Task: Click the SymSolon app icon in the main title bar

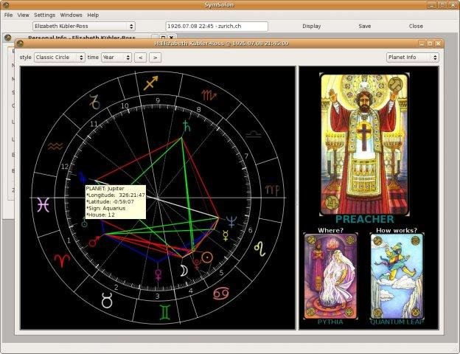Action: coord(5,4)
